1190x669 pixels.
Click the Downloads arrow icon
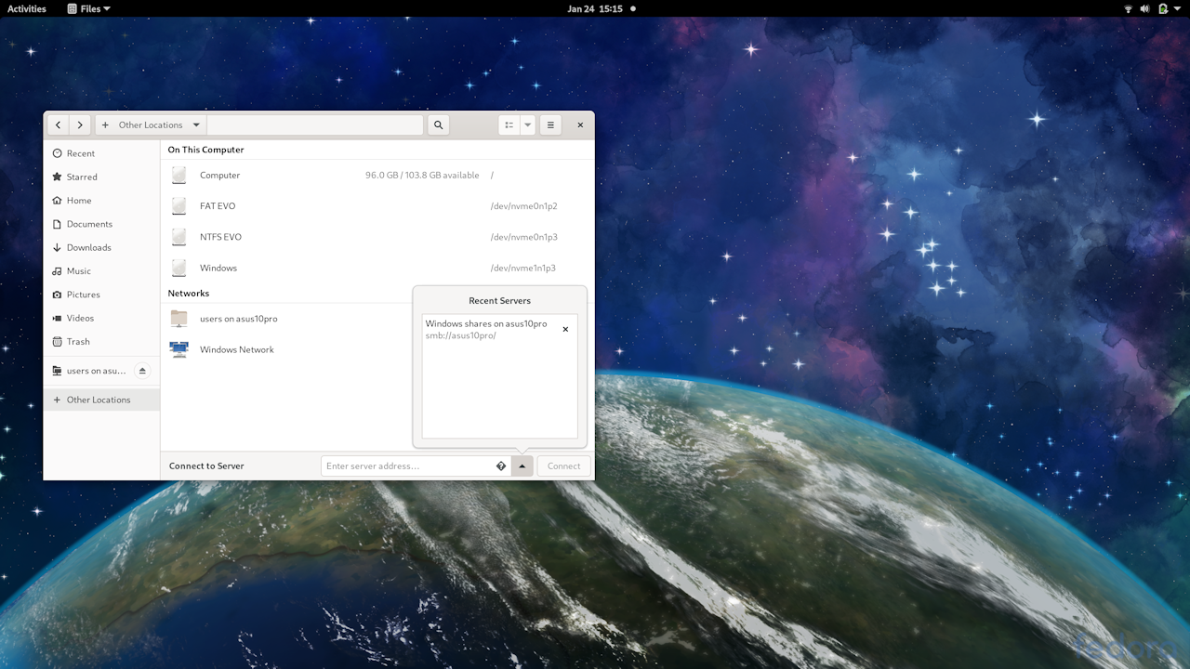click(x=58, y=247)
